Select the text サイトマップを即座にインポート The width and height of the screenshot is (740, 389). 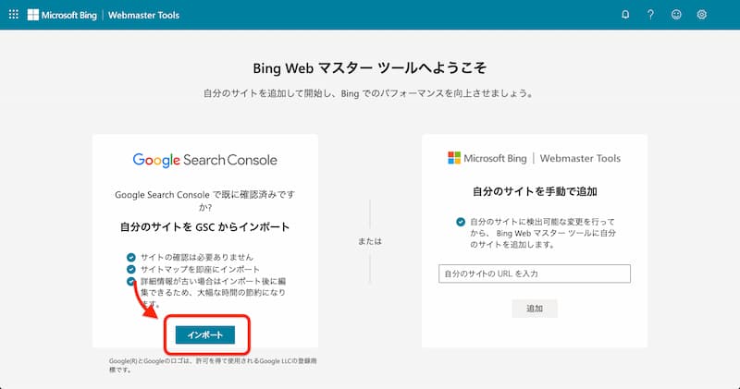[x=200, y=269]
